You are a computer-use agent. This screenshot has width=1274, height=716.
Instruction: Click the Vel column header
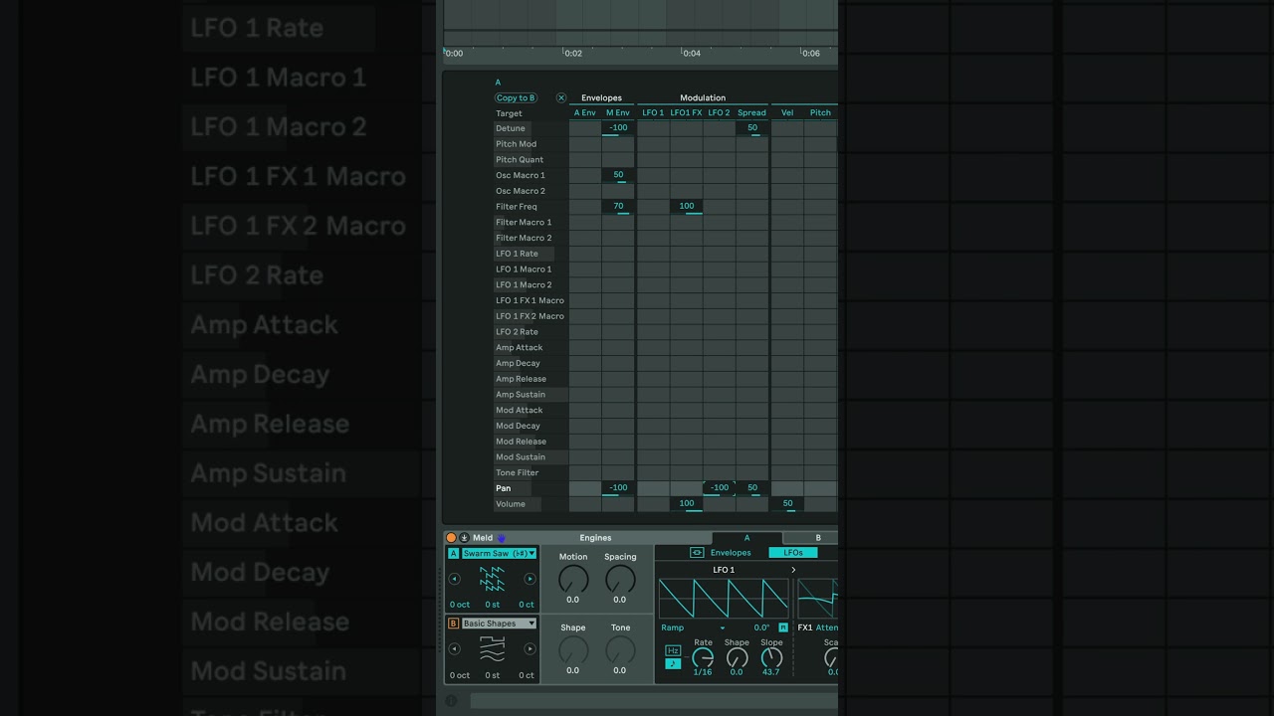click(x=787, y=112)
